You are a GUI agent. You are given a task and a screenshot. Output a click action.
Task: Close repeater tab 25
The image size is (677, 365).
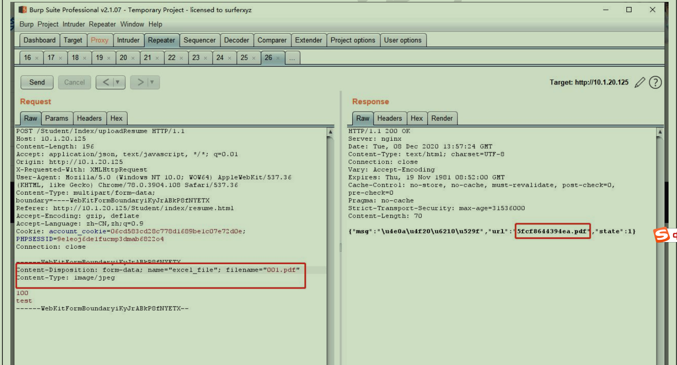(x=254, y=58)
